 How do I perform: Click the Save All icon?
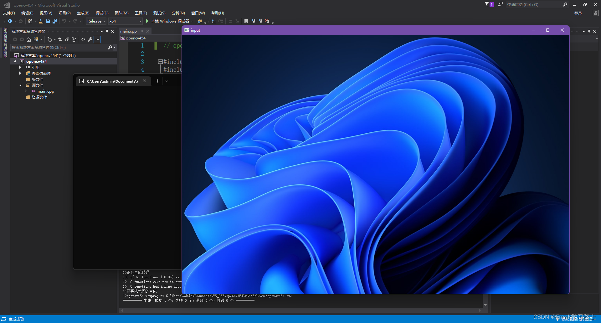[55, 21]
